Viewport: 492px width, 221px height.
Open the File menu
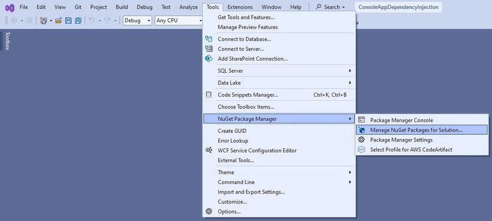click(x=24, y=7)
